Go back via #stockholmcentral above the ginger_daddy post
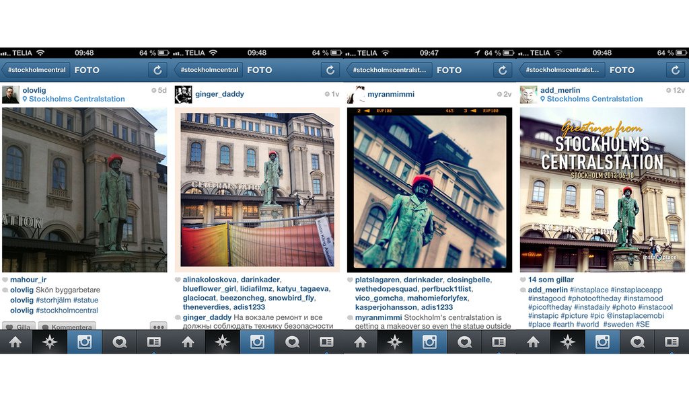Image resolution: width=689 pixels, height=406 pixels. [208, 70]
